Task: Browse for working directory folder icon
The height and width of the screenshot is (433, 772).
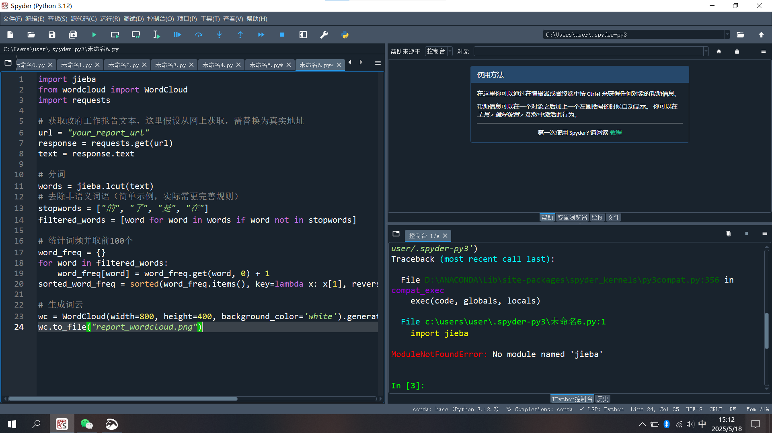Action: [x=741, y=35]
